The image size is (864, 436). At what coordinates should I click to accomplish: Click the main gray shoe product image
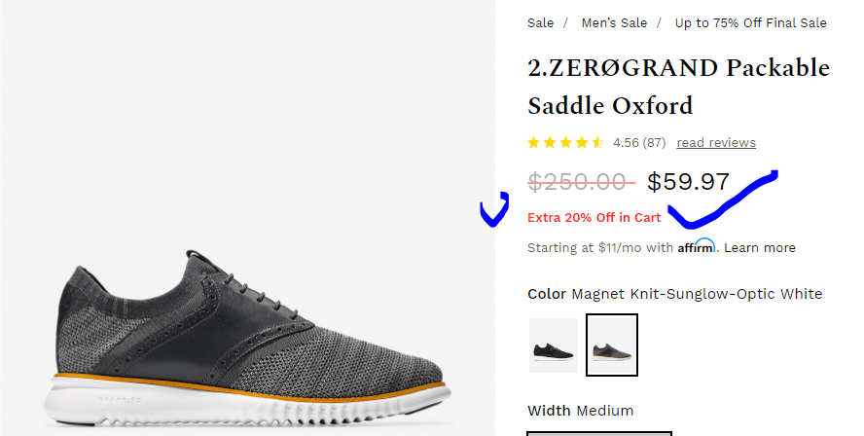pos(247,336)
